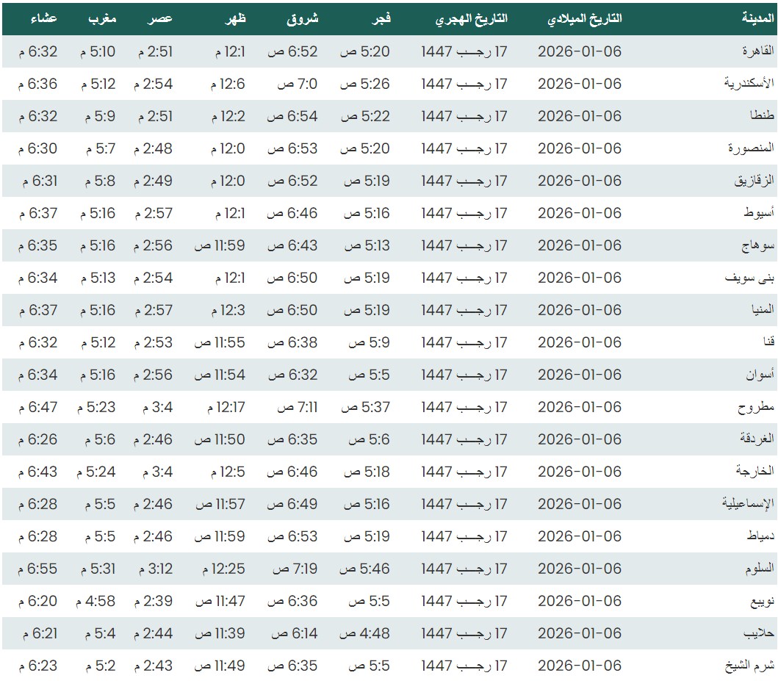Click the ظهر column header
Image resolution: width=778 pixels, height=681 pixels.
click(234, 19)
